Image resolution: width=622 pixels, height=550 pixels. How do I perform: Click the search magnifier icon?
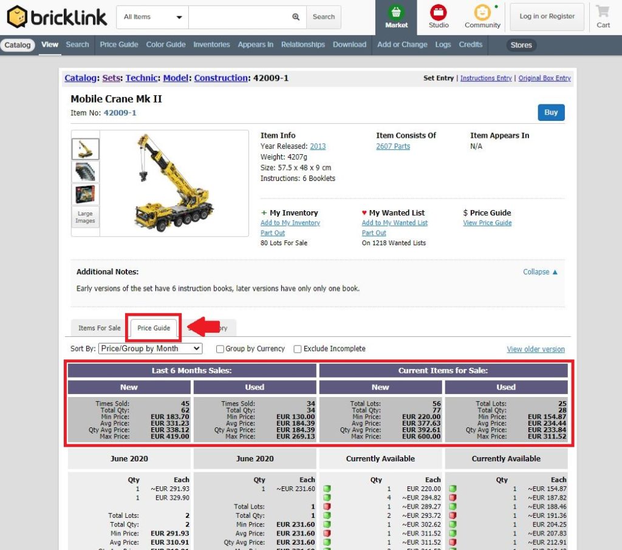click(x=296, y=16)
